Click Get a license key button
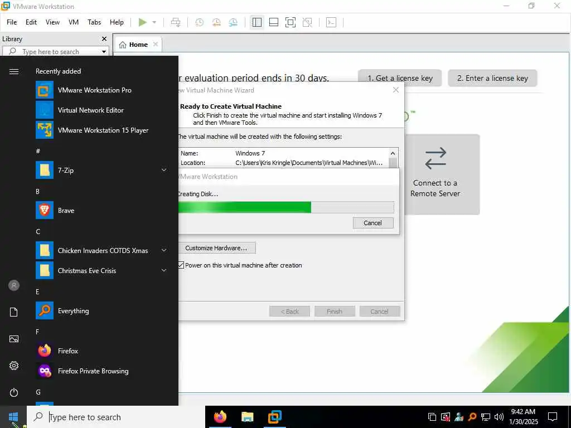The height and width of the screenshot is (428, 571). pos(400,78)
